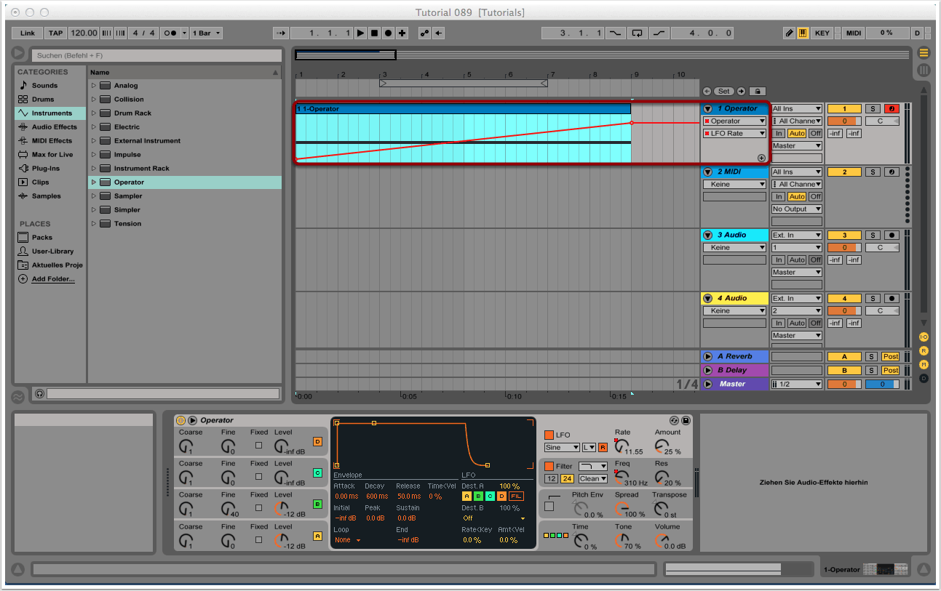Open the Sine LFO waveform dropdown
The image size is (941, 591).
click(562, 448)
